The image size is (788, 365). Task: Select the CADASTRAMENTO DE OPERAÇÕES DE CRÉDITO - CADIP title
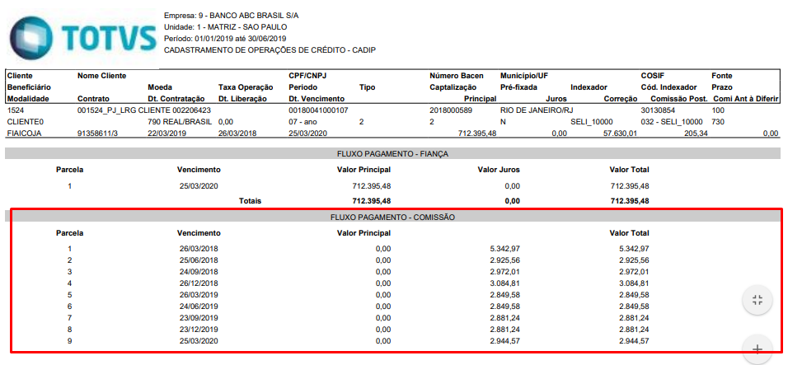(x=270, y=50)
